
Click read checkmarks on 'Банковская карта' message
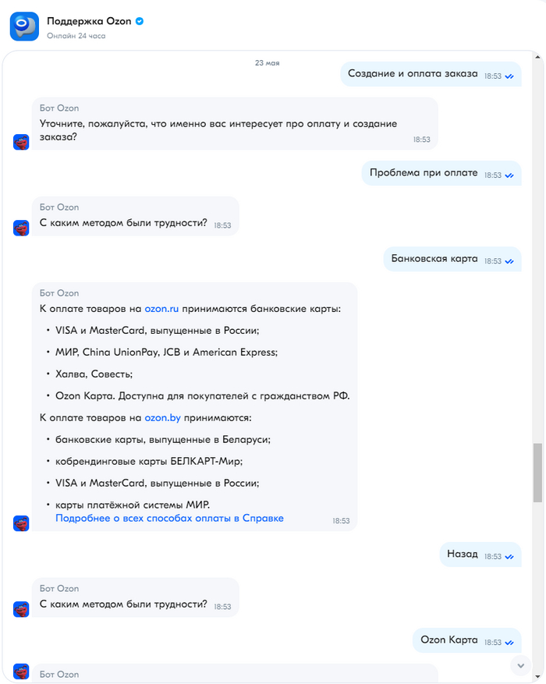click(x=509, y=261)
